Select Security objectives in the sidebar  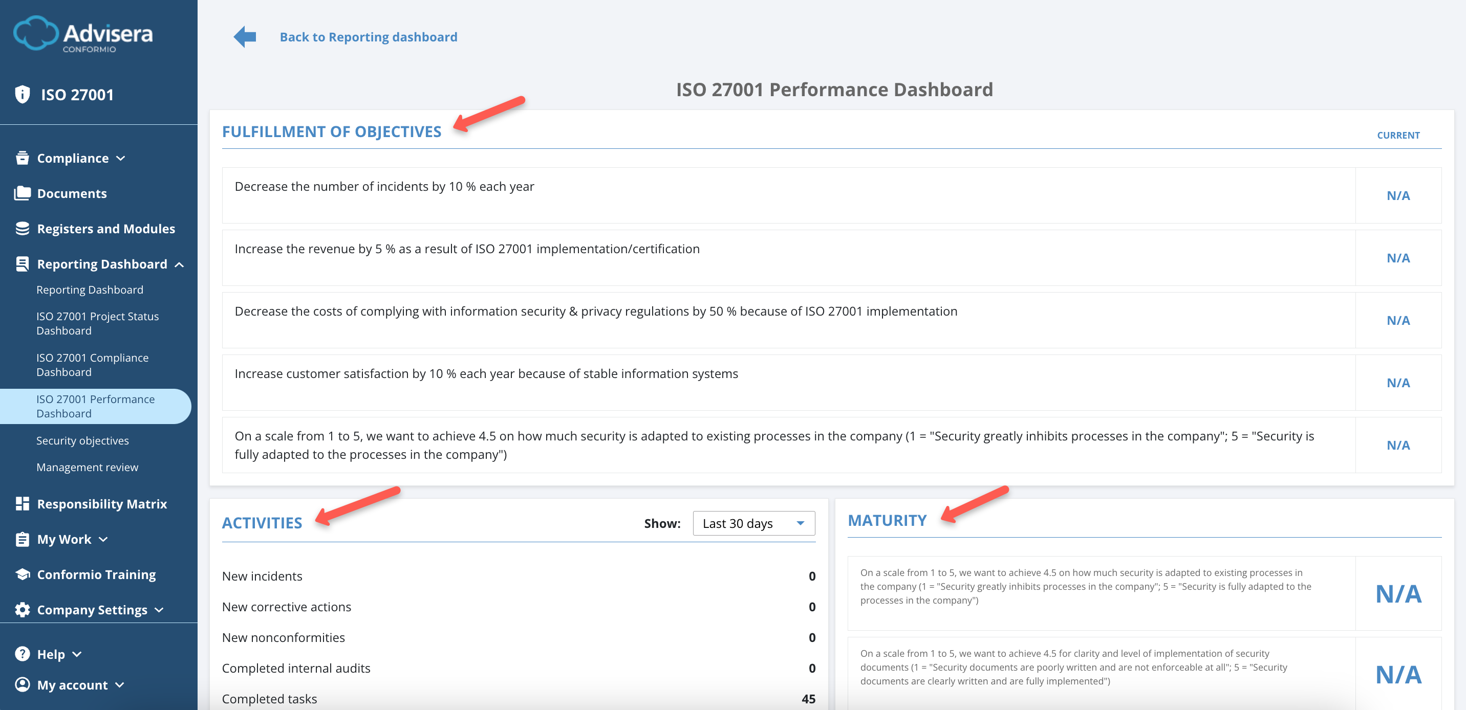[82, 440]
